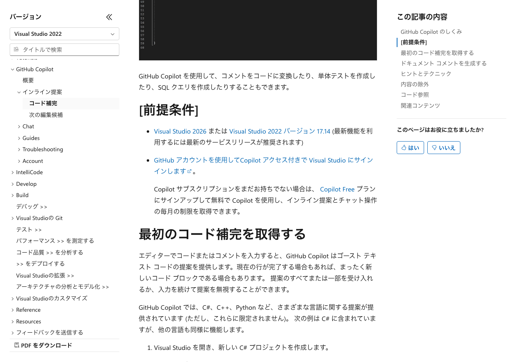
Task: Collapse the GitHub Copilot tree node
Action: click(x=12, y=69)
